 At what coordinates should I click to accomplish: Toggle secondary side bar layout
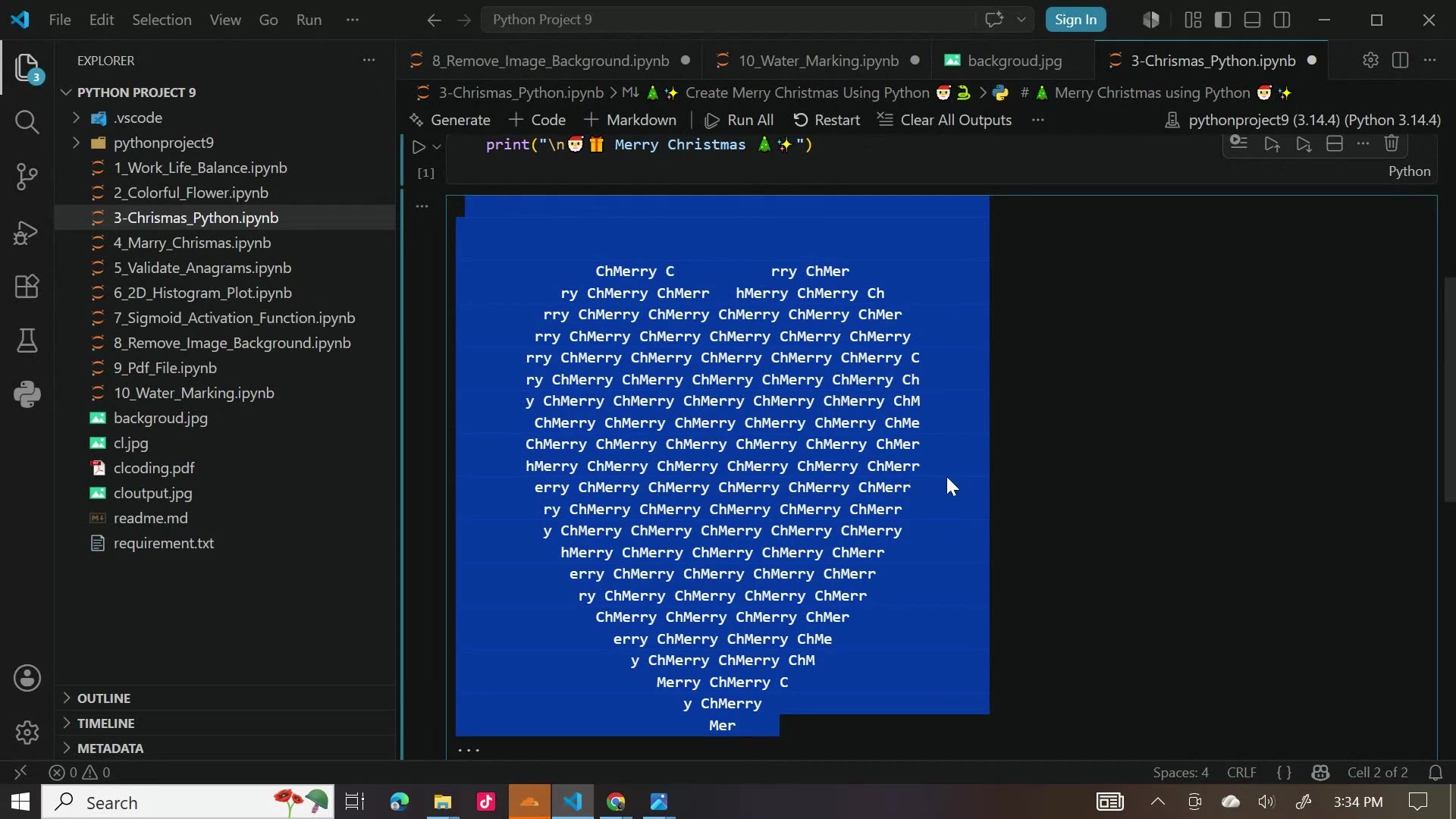click(x=1282, y=20)
